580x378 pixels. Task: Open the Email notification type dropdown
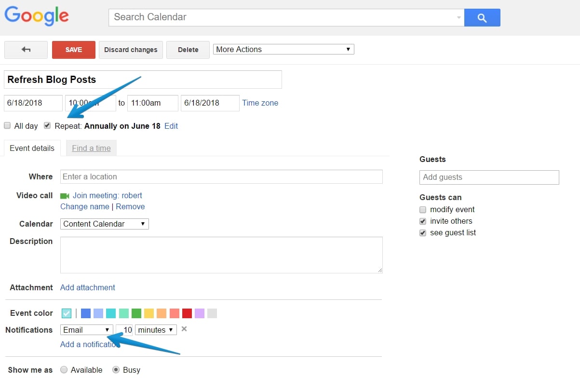point(86,330)
